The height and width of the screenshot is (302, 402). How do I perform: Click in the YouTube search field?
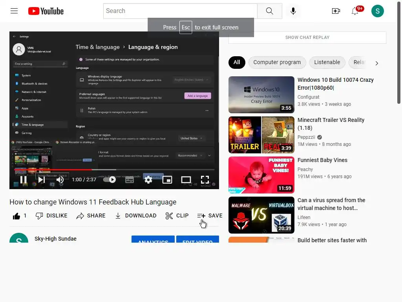coord(180,11)
